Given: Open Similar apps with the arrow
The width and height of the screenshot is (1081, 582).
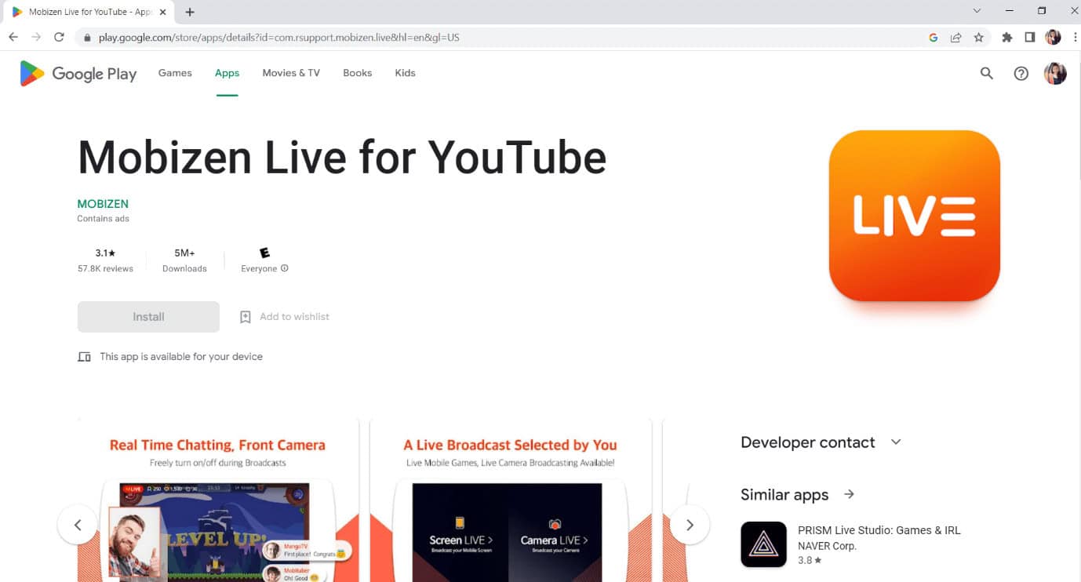Looking at the screenshot, I should (849, 494).
